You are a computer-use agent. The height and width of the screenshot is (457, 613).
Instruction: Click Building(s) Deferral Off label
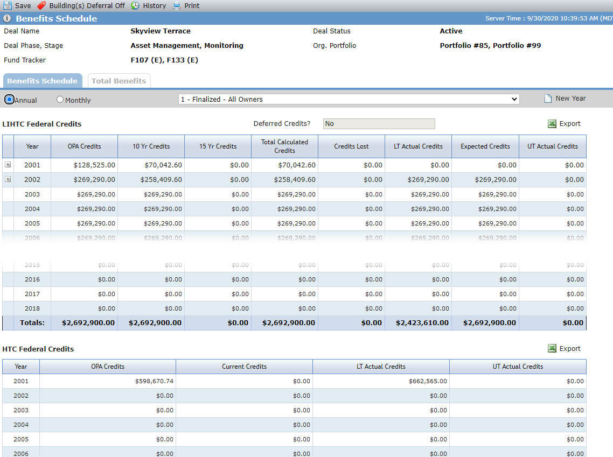87,5
